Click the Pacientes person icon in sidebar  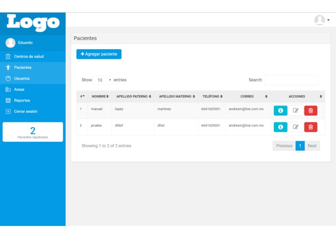point(8,67)
